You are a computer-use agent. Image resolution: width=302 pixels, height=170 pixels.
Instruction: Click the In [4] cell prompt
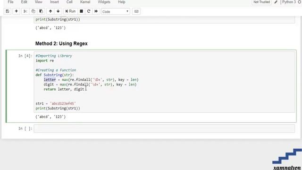coord(25,56)
